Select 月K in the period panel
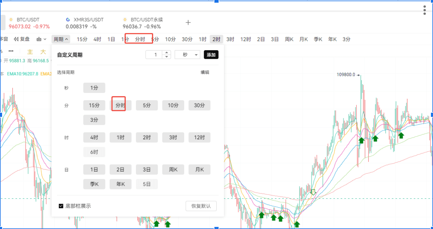The width and height of the screenshot is (433, 229). (x=200, y=170)
